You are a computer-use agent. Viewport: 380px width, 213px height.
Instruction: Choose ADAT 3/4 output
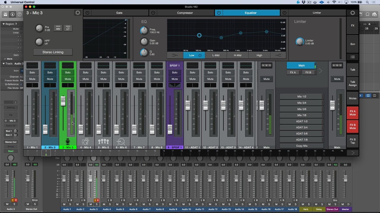click(302, 128)
